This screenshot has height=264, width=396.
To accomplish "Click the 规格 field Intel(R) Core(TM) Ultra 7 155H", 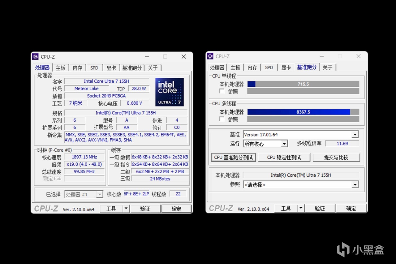I will click(x=126, y=113).
